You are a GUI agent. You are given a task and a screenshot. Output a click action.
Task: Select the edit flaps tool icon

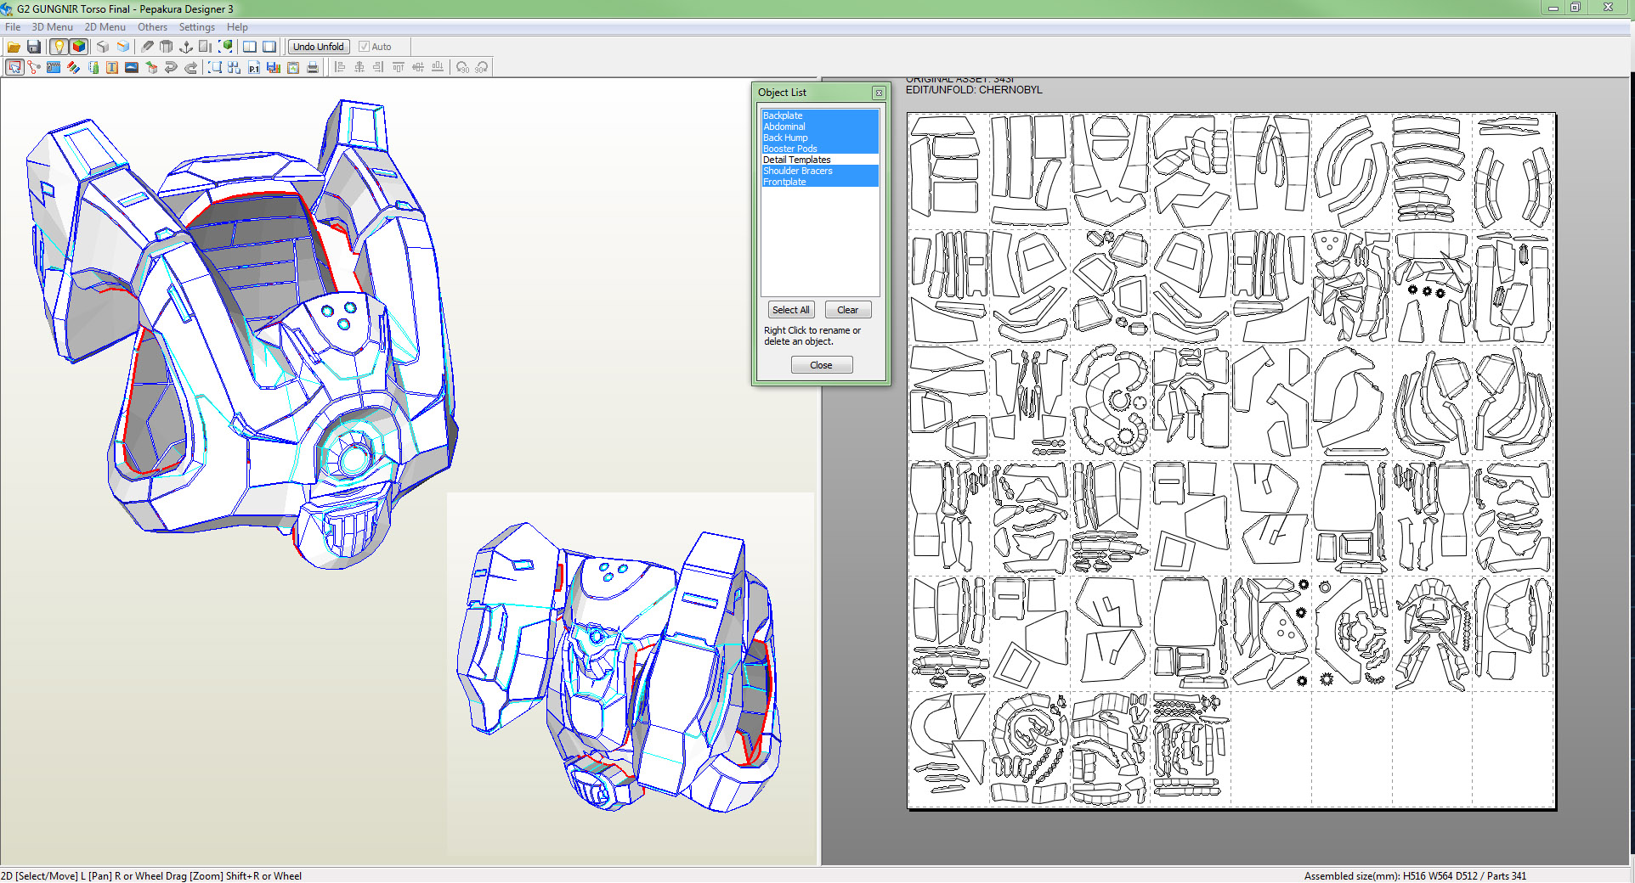tap(93, 67)
